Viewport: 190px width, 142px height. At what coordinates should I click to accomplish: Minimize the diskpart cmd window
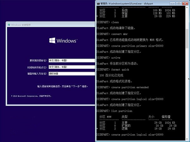pyautogui.click(x=173, y=3)
